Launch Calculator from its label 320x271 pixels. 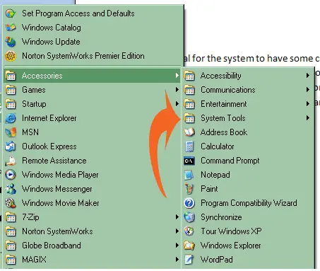click(x=218, y=146)
